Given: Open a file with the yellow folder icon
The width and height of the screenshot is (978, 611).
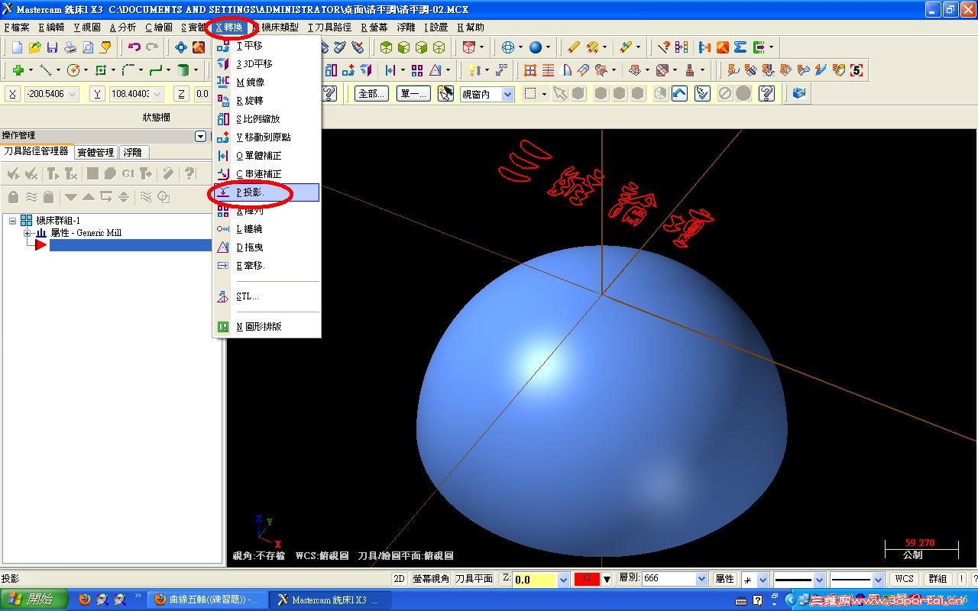Looking at the screenshot, I should (x=35, y=47).
